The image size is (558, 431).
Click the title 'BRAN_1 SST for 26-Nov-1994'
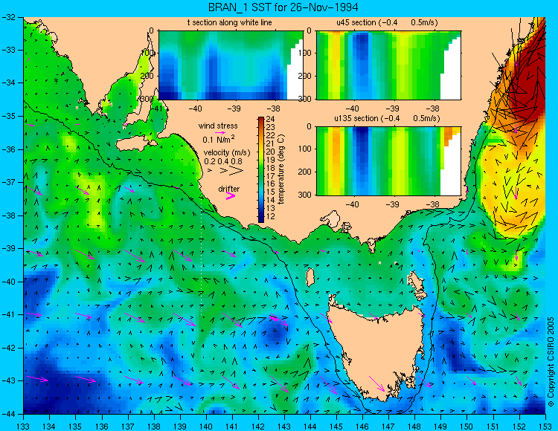[x=283, y=7]
